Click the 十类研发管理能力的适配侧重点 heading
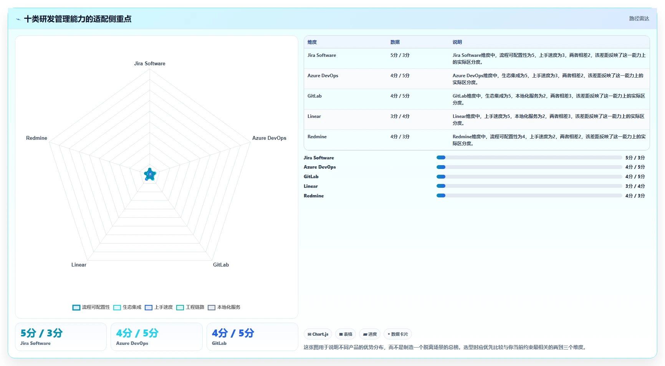The height and width of the screenshot is (366, 665). (x=78, y=19)
